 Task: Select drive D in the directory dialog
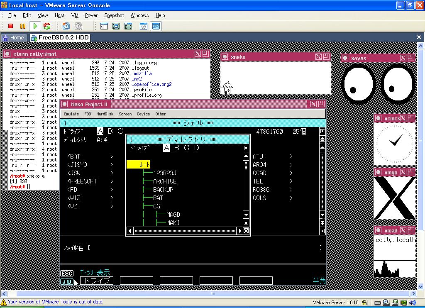pyautogui.click(x=196, y=148)
